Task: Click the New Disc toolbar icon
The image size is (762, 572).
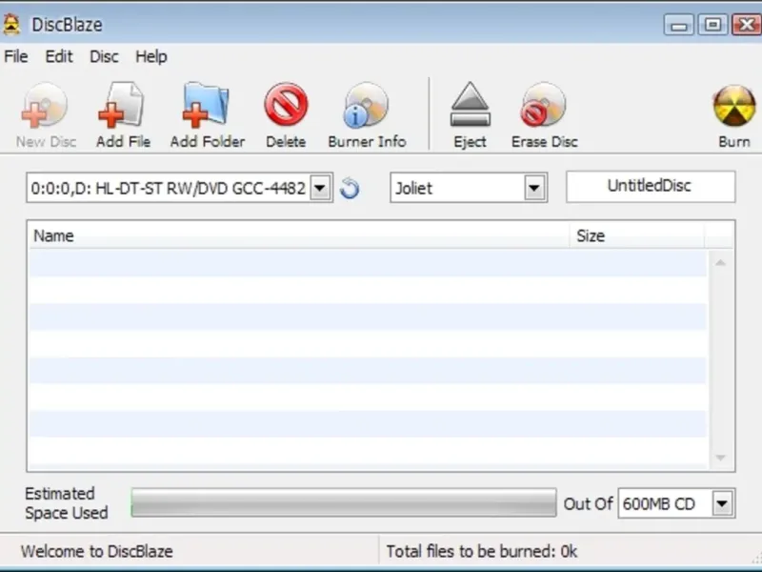Action: (x=44, y=105)
